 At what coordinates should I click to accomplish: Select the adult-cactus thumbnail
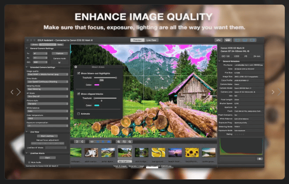click(x=91, y=152)
